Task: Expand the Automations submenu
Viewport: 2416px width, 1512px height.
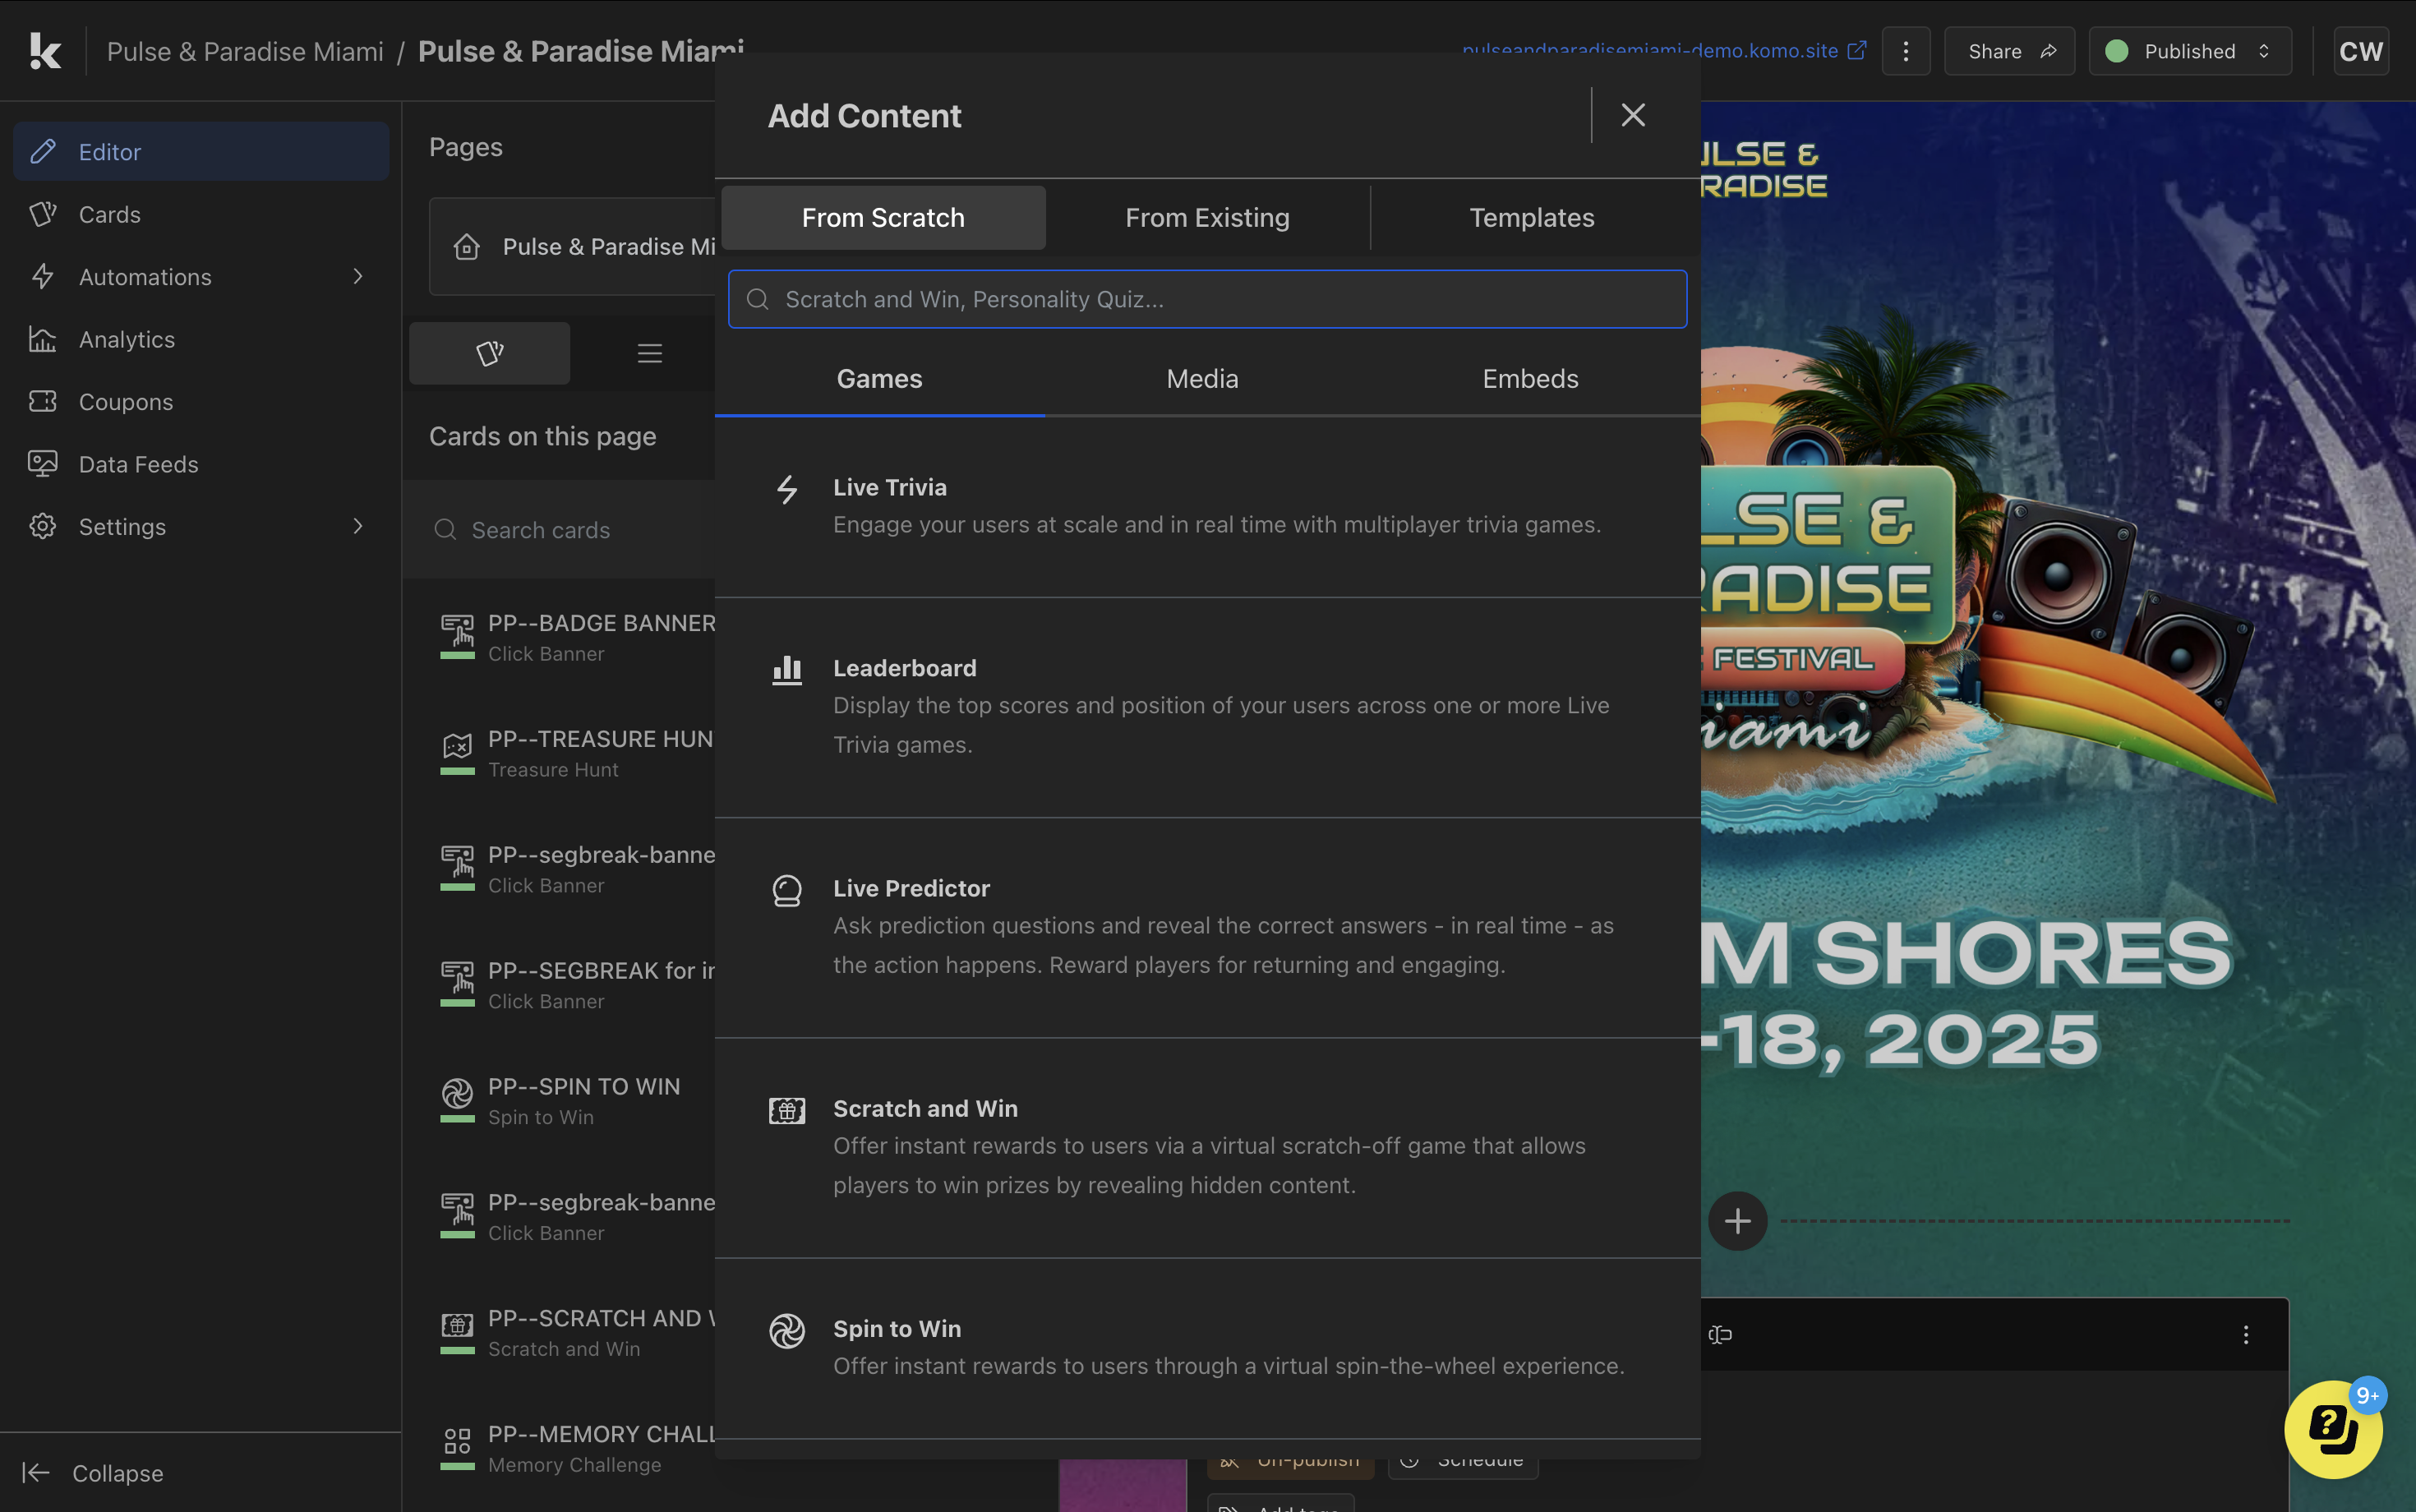Action: (x=357, y=276)
